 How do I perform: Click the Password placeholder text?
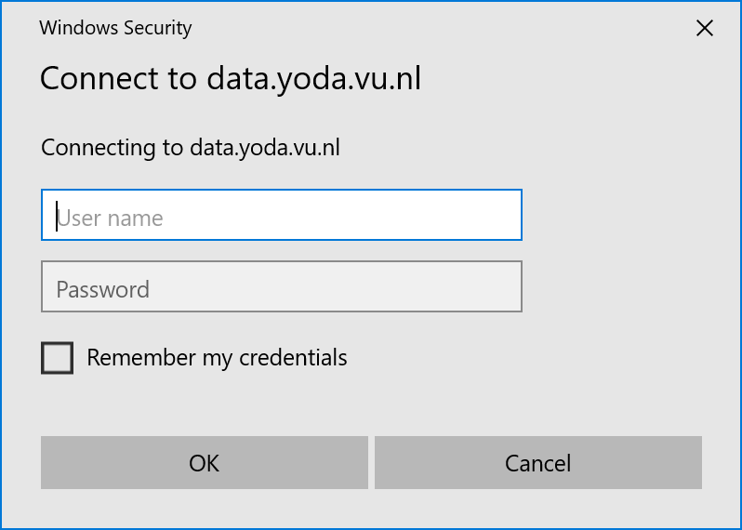click(102, 289)
